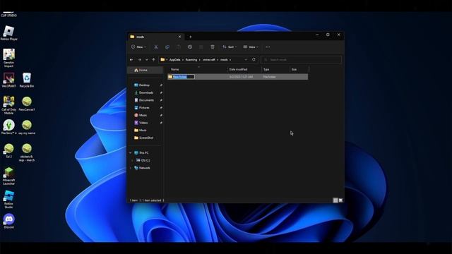Select Network in the navigation pane
Viewport: 452px width, 254px height.
pyautogui.click(x=144, y=168)
